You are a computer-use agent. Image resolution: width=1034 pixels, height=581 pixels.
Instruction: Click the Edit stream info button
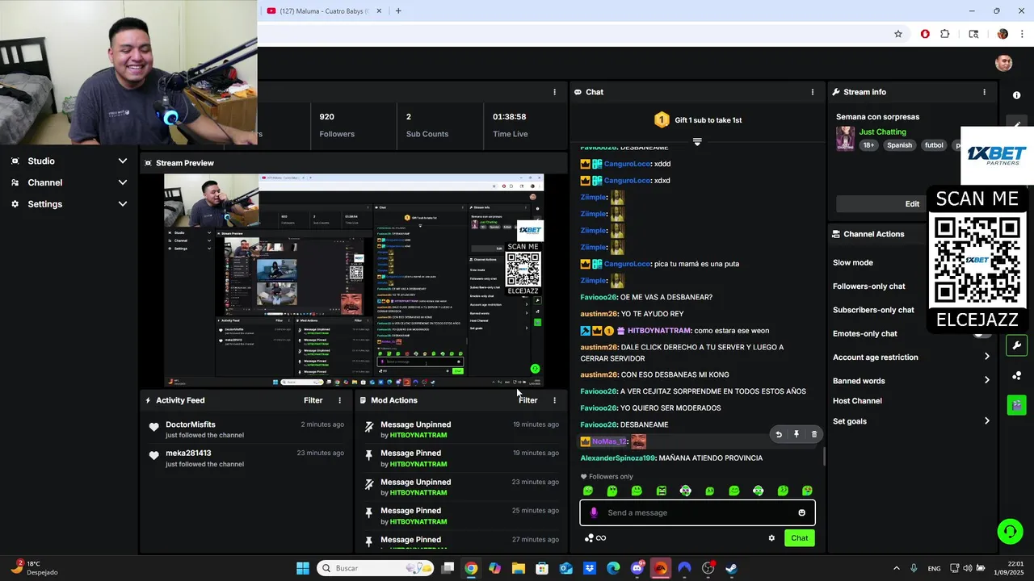pyautogui.click(x=912, y=203)
